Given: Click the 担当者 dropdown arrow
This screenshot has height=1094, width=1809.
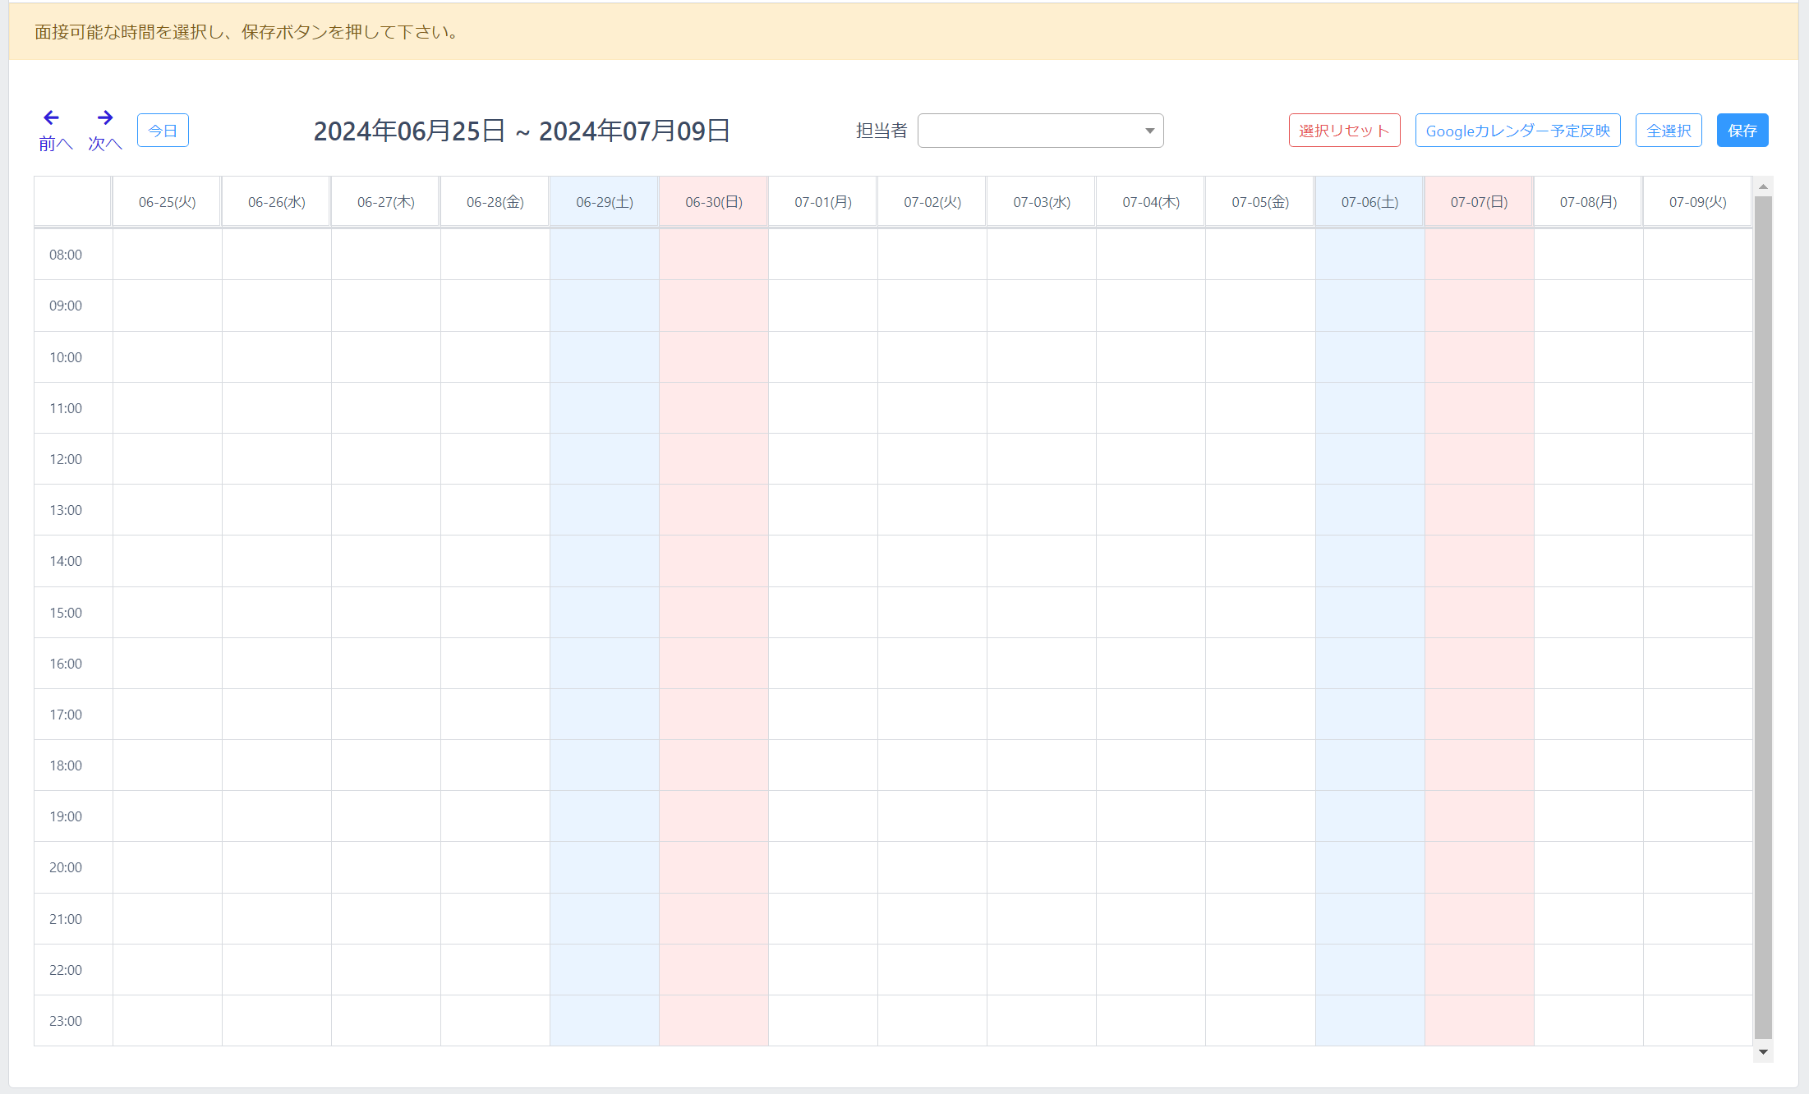Looking at the screenshot, I should pyautogui.click(x=1149, y=131).
